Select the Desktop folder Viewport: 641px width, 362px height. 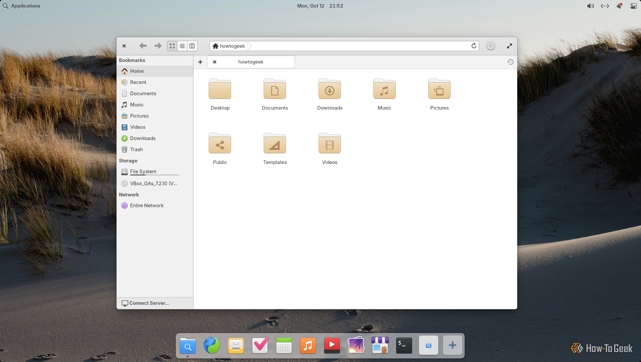click(220, 95)
